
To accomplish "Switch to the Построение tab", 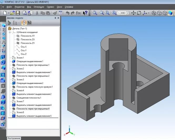I will click(14, 138).
